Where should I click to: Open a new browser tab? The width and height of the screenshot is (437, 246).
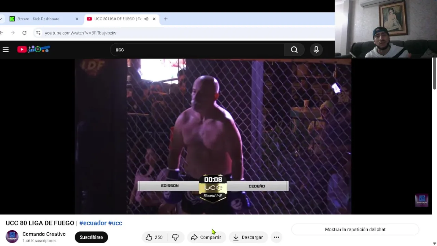coord(166,19)
